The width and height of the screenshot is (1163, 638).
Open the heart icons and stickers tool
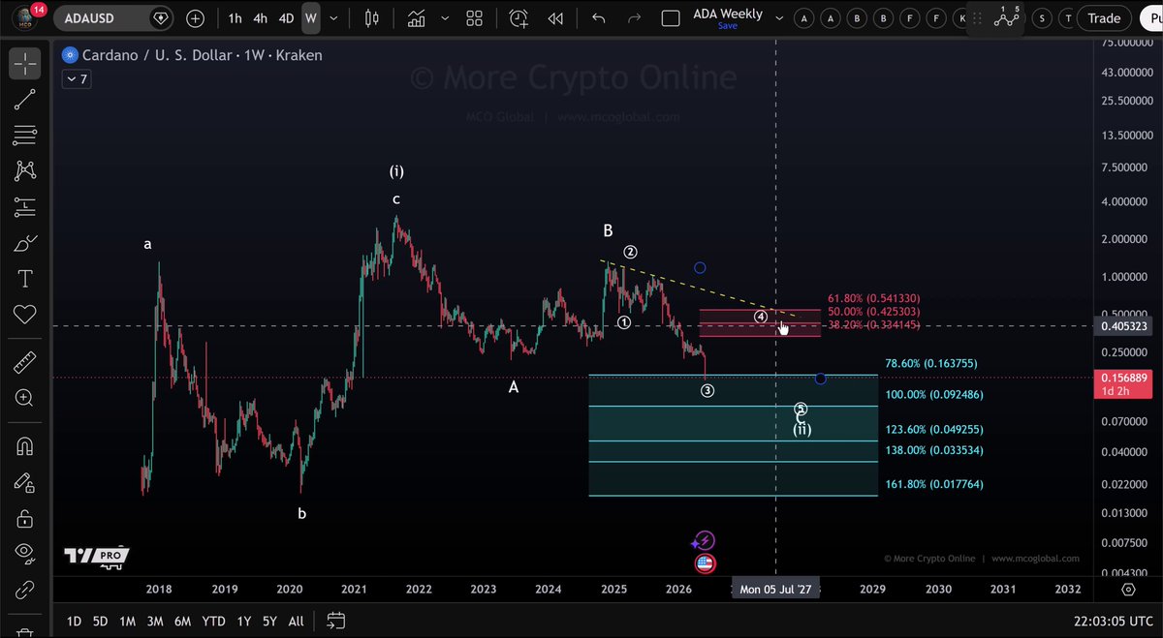(24, 315)
